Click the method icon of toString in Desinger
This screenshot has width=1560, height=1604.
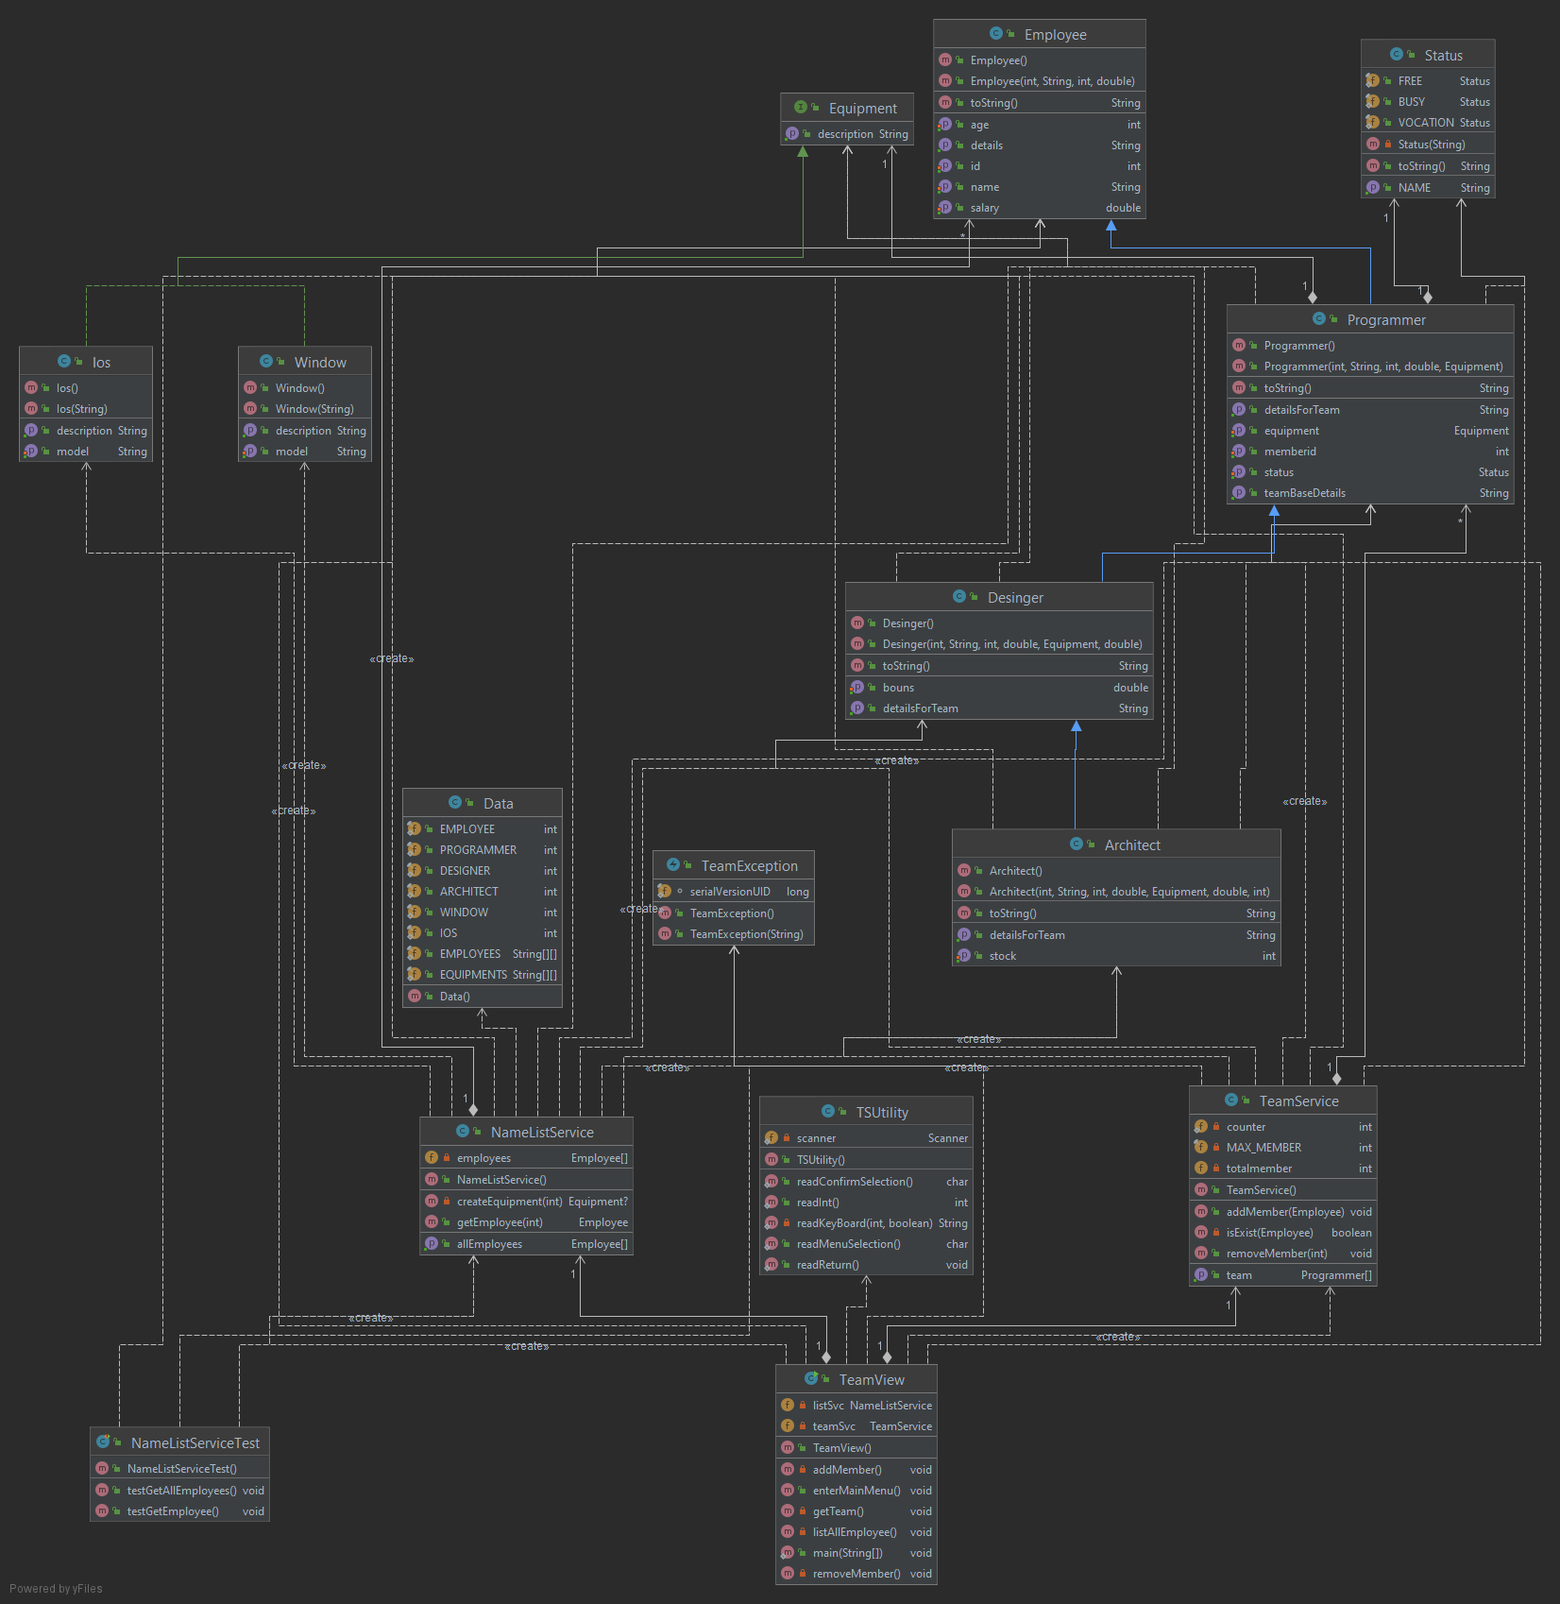click(858, 665)
